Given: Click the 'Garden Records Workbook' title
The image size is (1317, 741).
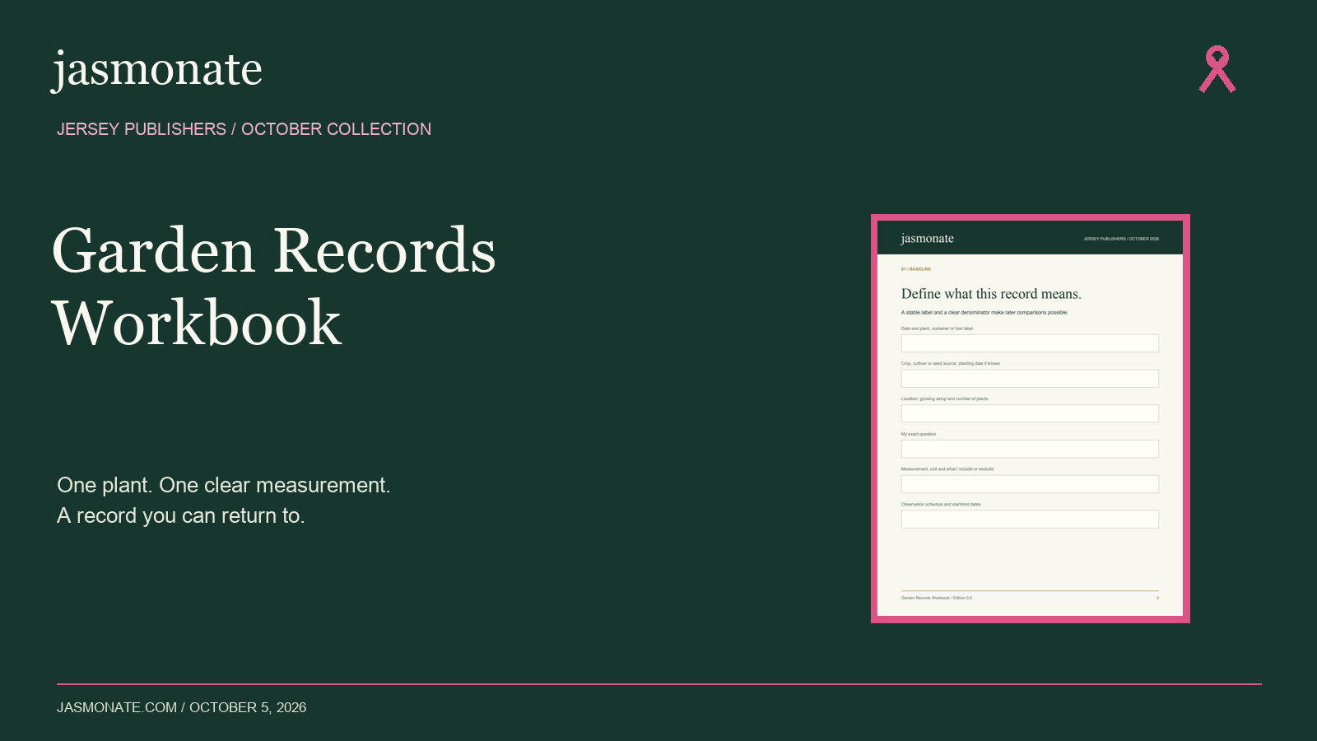Looking at the screenshot, I should [274, 287].
